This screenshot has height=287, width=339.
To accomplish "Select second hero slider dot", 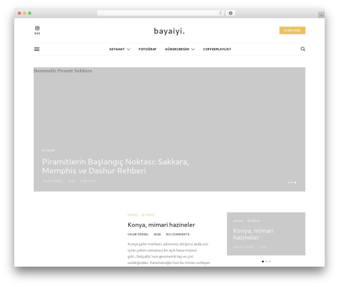I will click(292, 183).
